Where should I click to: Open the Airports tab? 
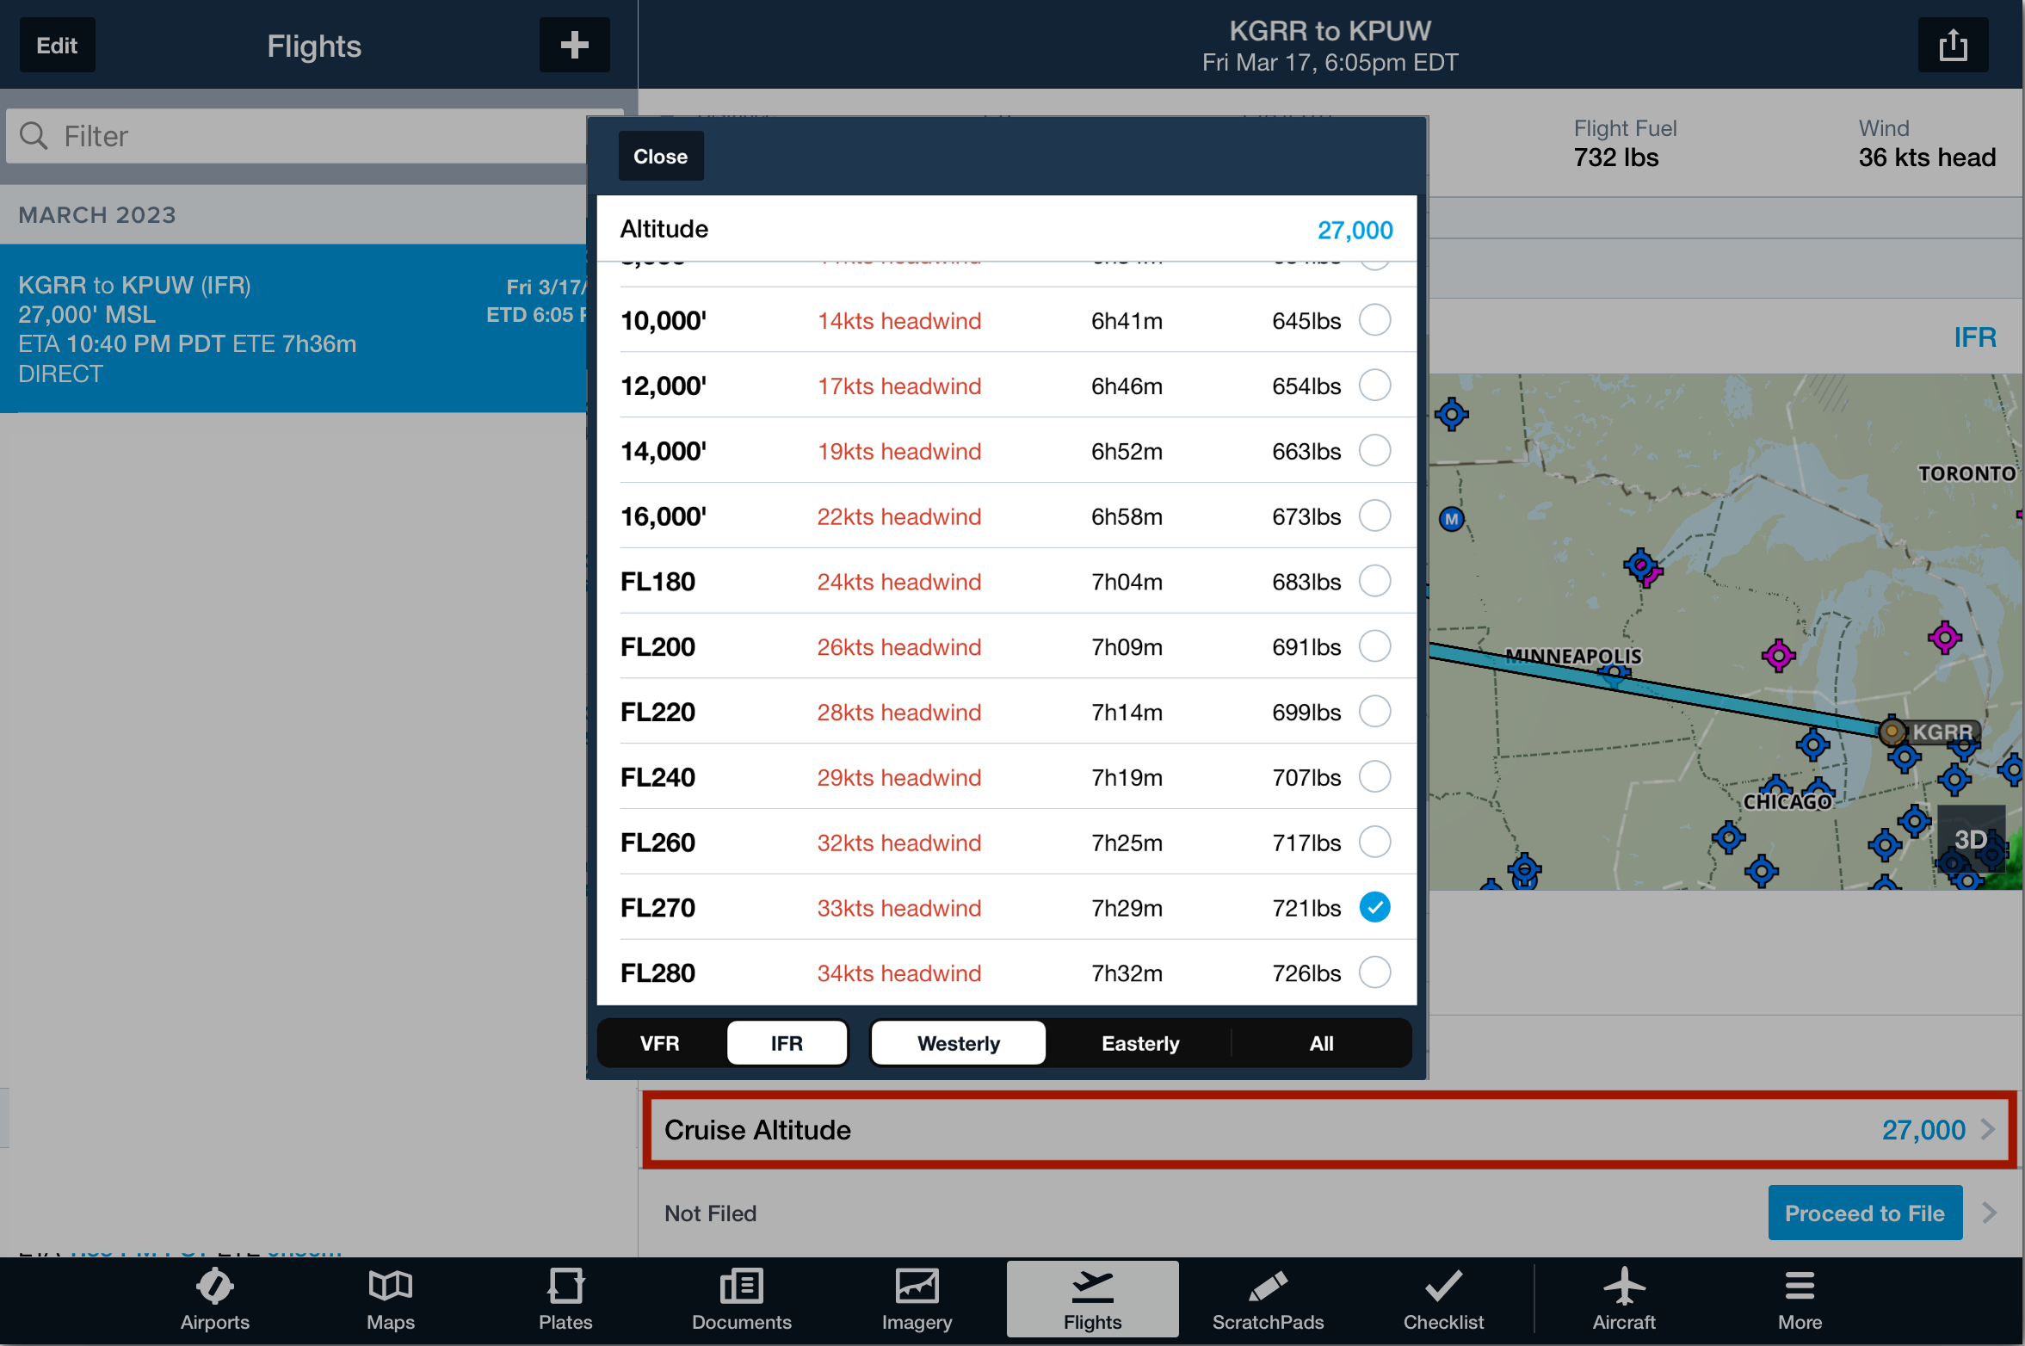[x=214, y=1300]
